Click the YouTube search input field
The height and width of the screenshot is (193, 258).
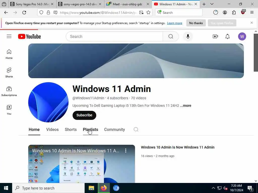tap(114, 36)
